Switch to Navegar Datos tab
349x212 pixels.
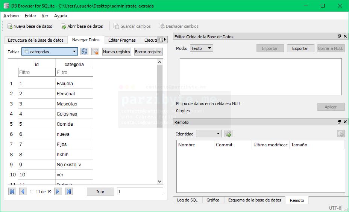(x=86, y=40)
